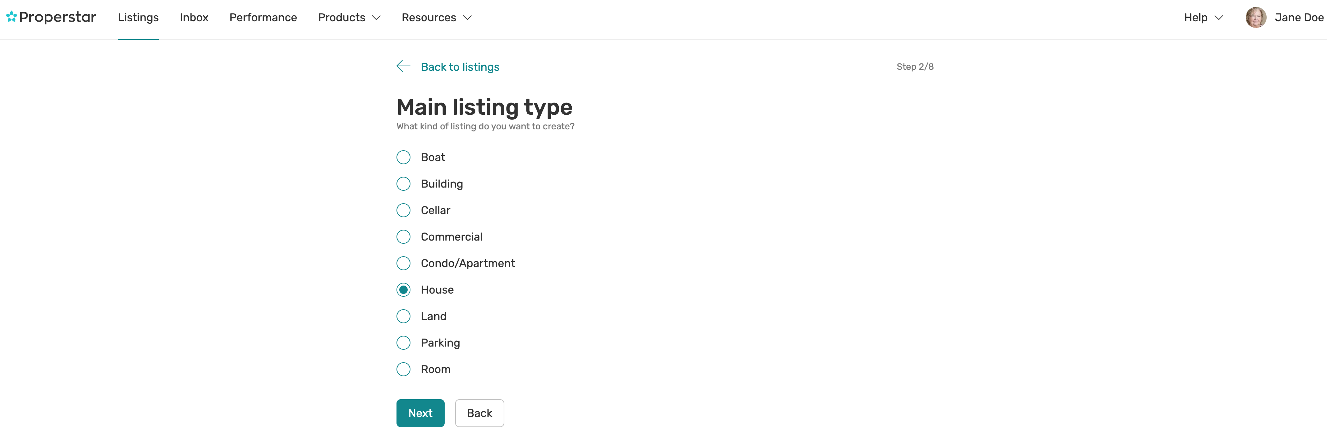Screen dimensions: 1327x447
Task: Click the Next button
Action: click(x=420, y=413)
